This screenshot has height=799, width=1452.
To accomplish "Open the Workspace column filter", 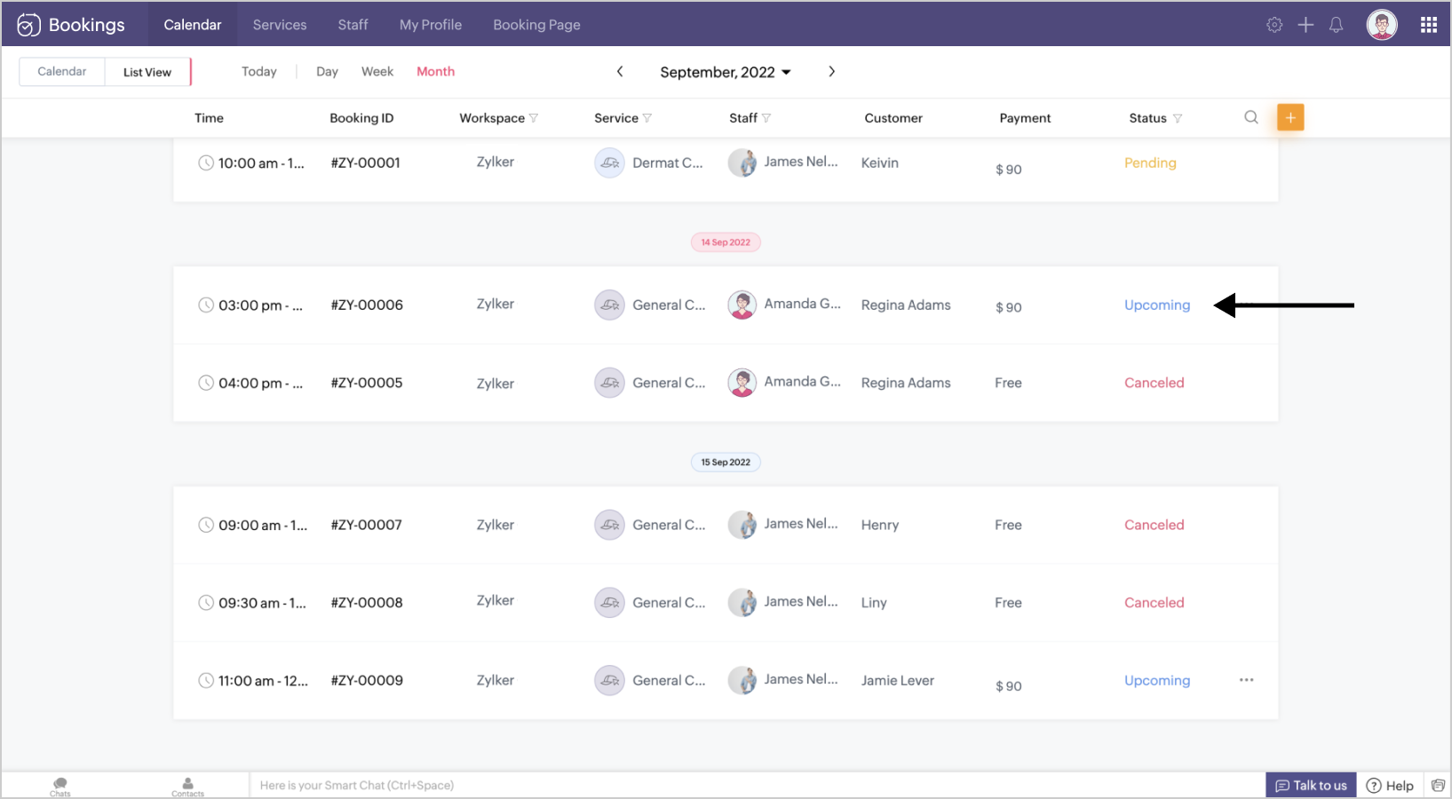I will [534, 118].
